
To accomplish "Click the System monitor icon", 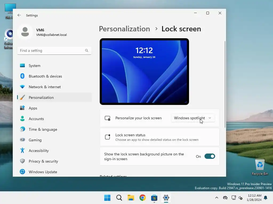I will (22, 66).
